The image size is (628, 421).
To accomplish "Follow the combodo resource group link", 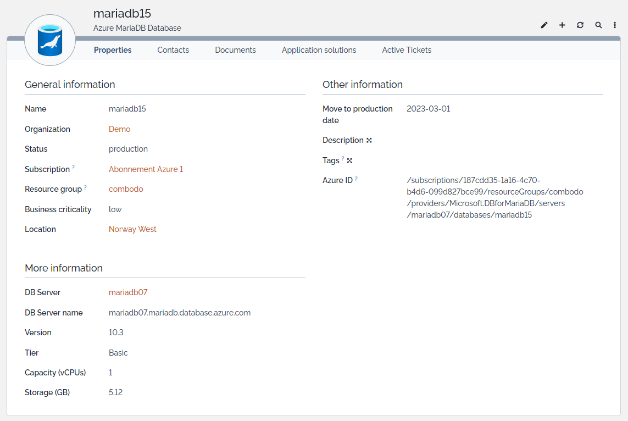I will (126, 189).
